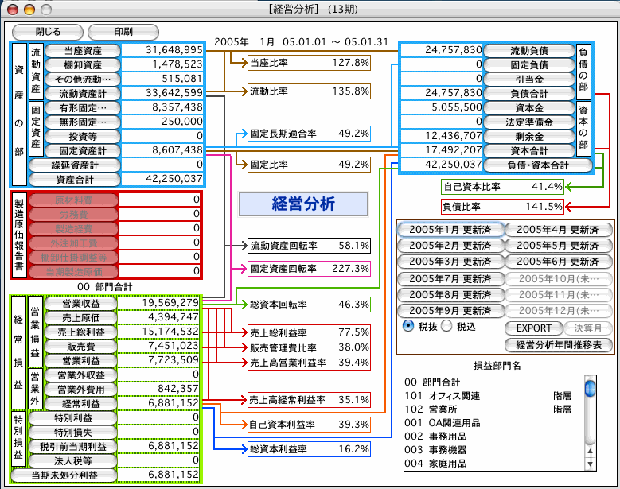Image resolution: width=620 pixels, height=489 pixels.
Task: Select 2005年1月 更新済 month button
Action: coord(450,230)
